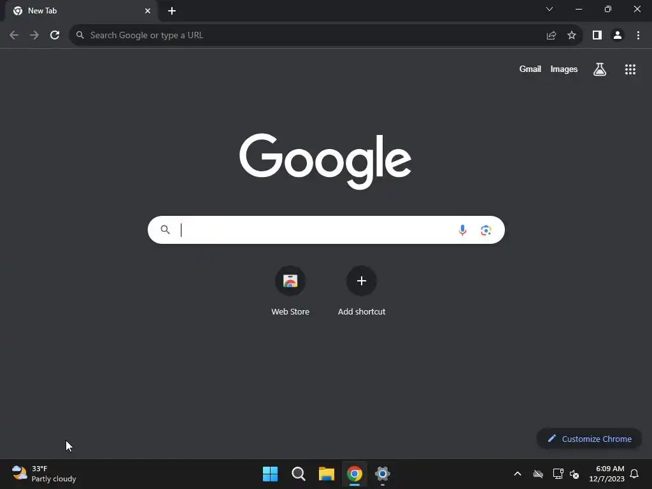The width and height of the screenshot is (652, 489).
Task: Click the back navigation arrow
Action: coord(14,36)
